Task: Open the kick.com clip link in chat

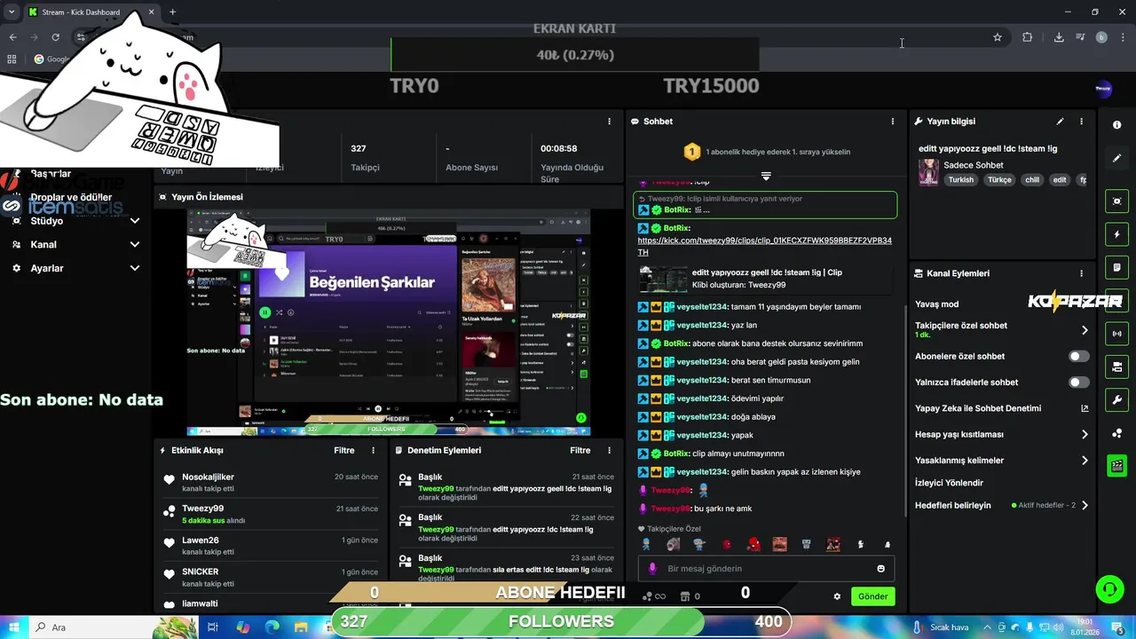Action: tap(764, 247)
